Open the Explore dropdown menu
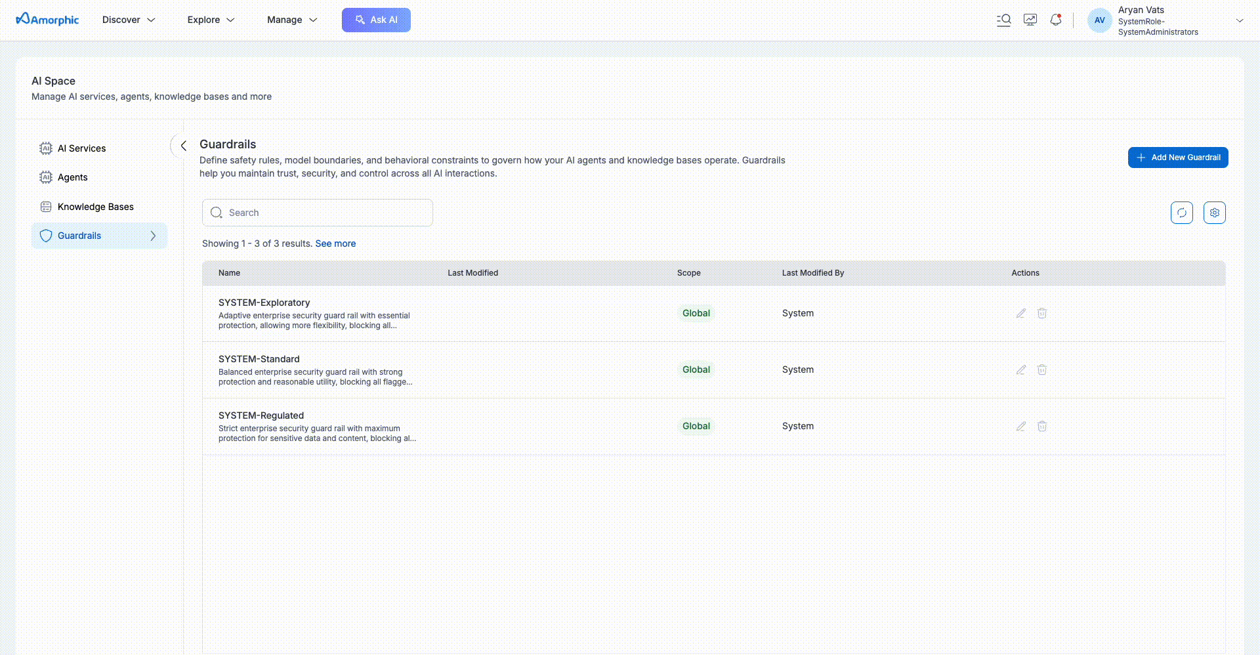 tap(211, 20)
